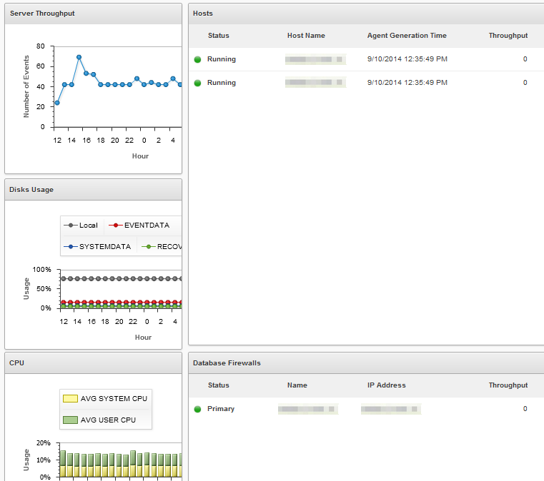Click the first, lowest data point on the Server Throughput chart
Viewport: 544px width, 481px height.
[x=57, y=103]
